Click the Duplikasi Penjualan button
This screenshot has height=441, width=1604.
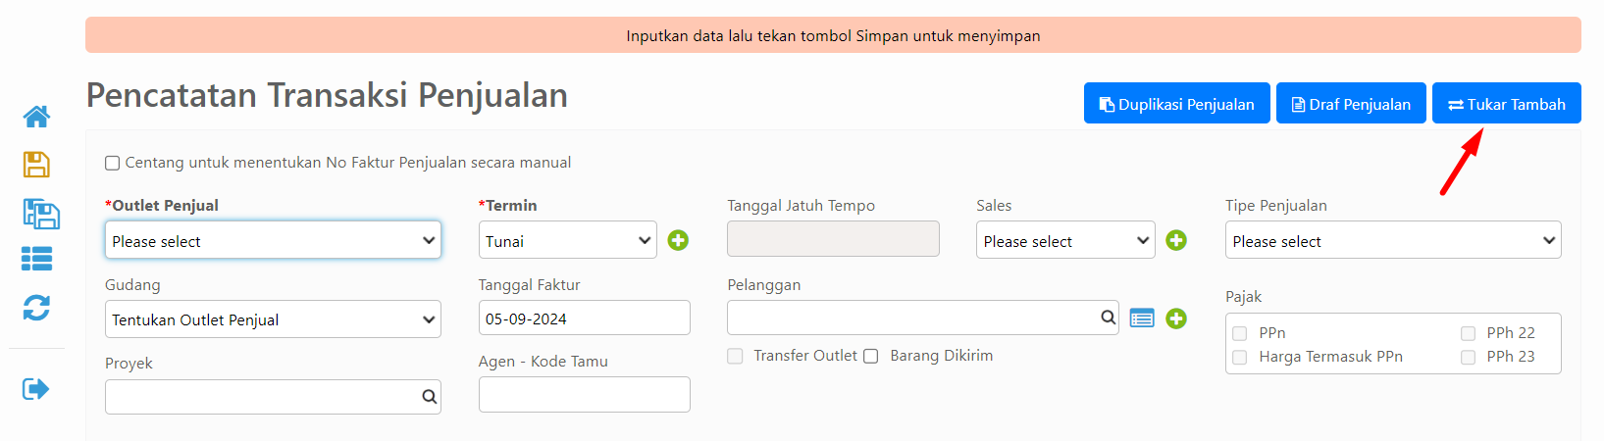pyautogui.click(x=1177, y=103)
